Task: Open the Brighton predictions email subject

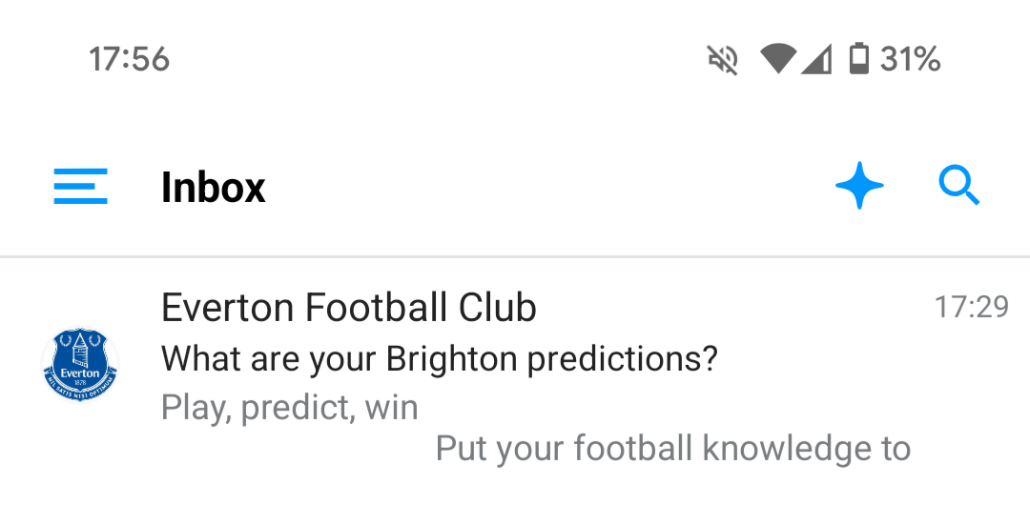Action: [x=439, y=359]
